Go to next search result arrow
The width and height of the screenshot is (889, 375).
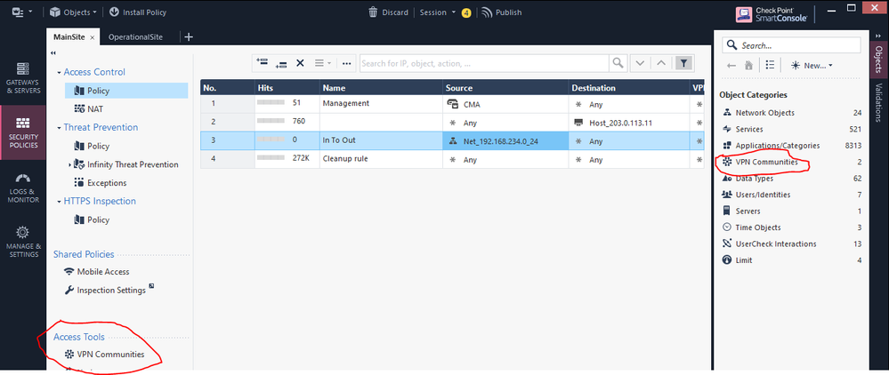tap(640, 63)
